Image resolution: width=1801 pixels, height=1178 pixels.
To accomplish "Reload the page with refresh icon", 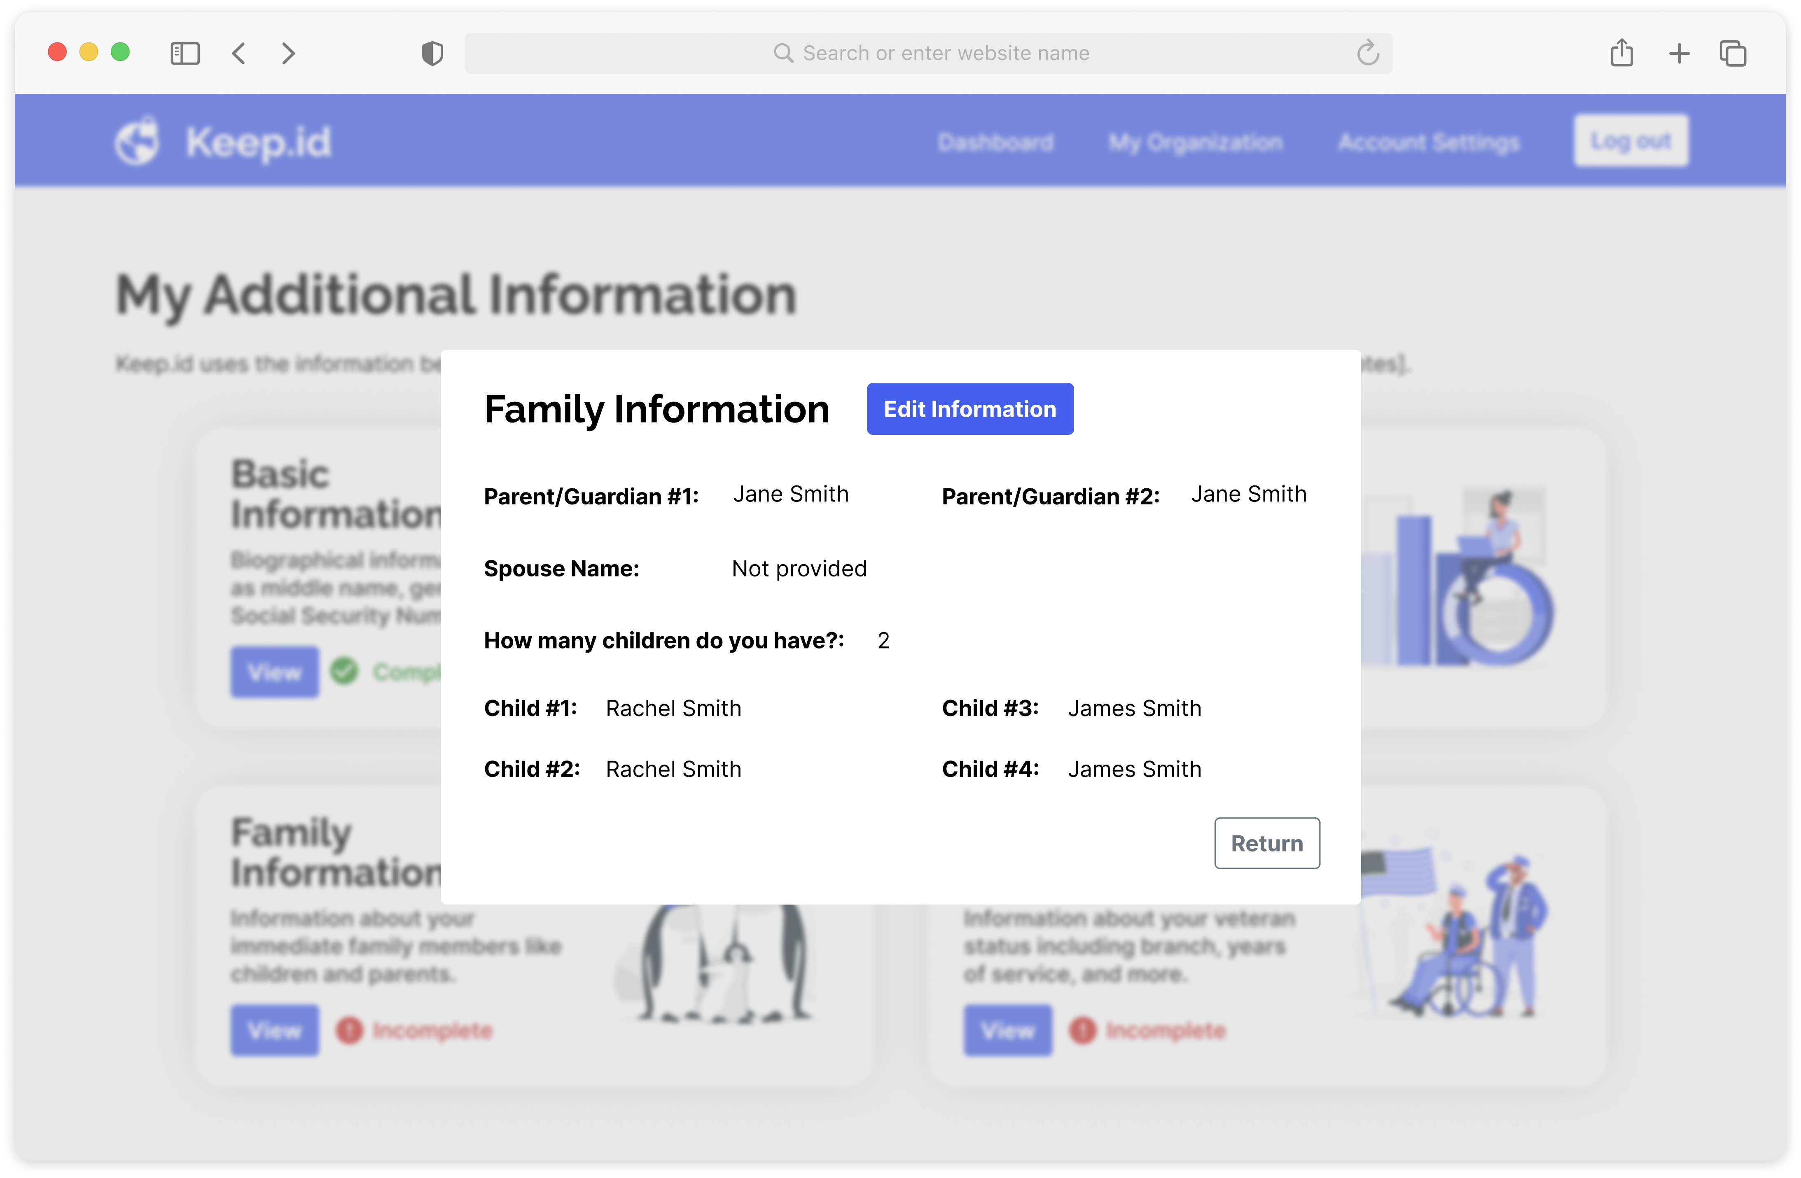I will (1367, 53).
